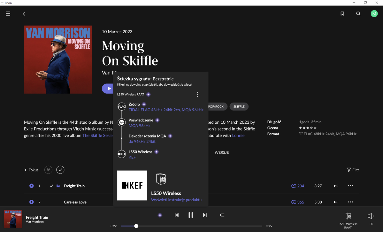The width and height of the screenshot is (383, 232).
Task: Click MQA authentication waveform icon
Action: pos(122,122)
